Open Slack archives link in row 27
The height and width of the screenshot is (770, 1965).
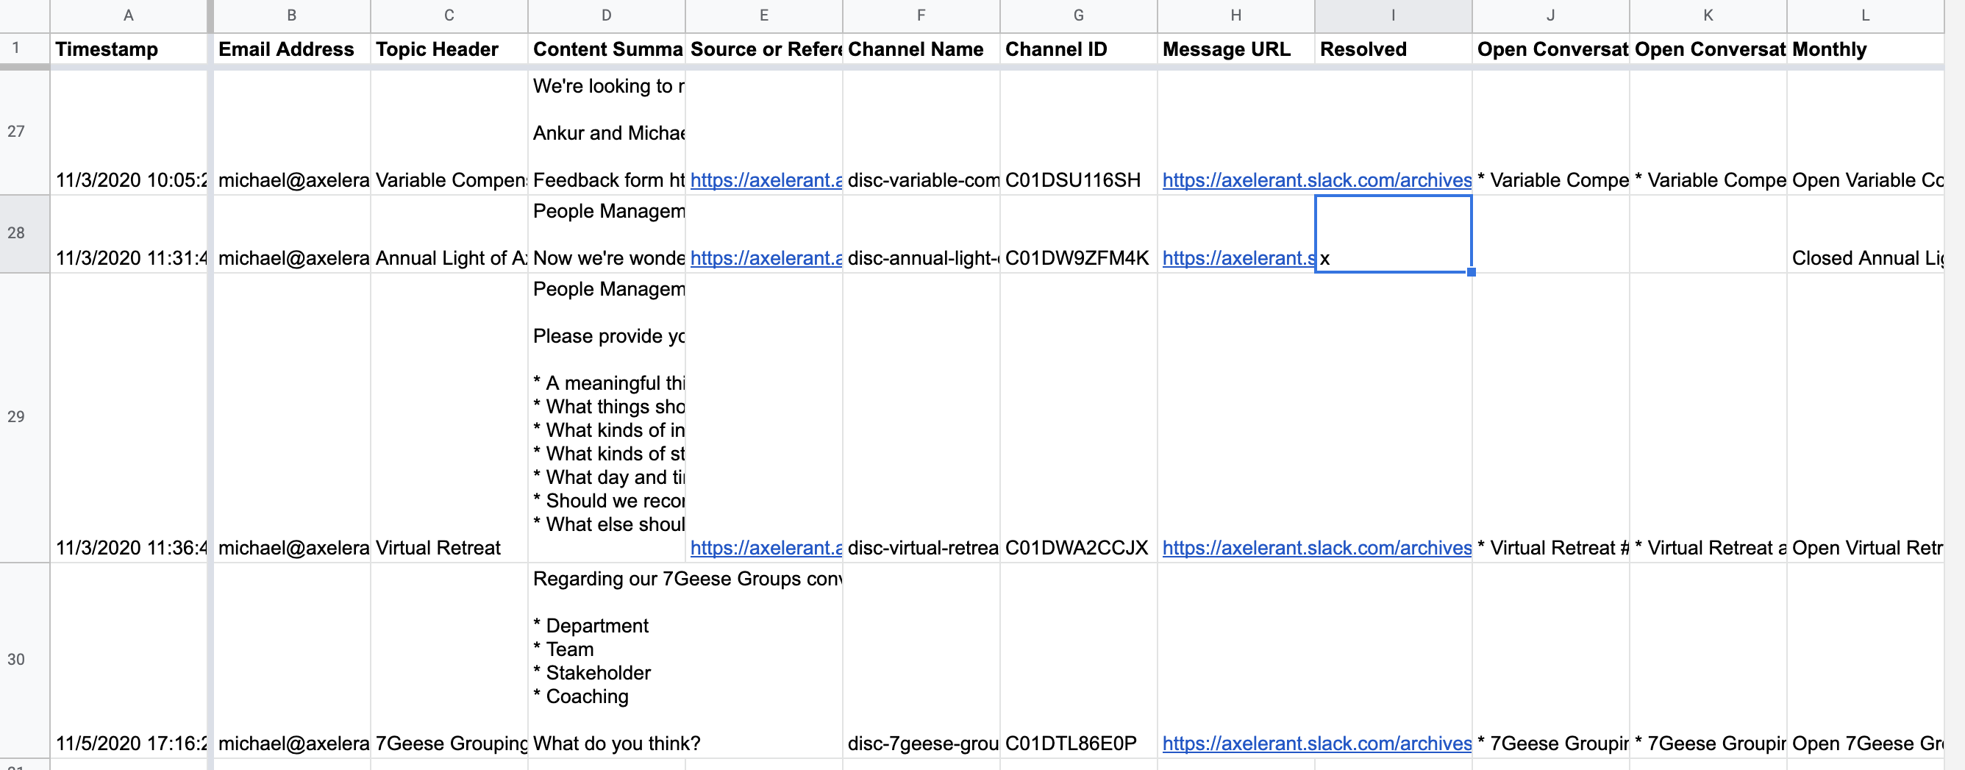tap(1316, 180)
